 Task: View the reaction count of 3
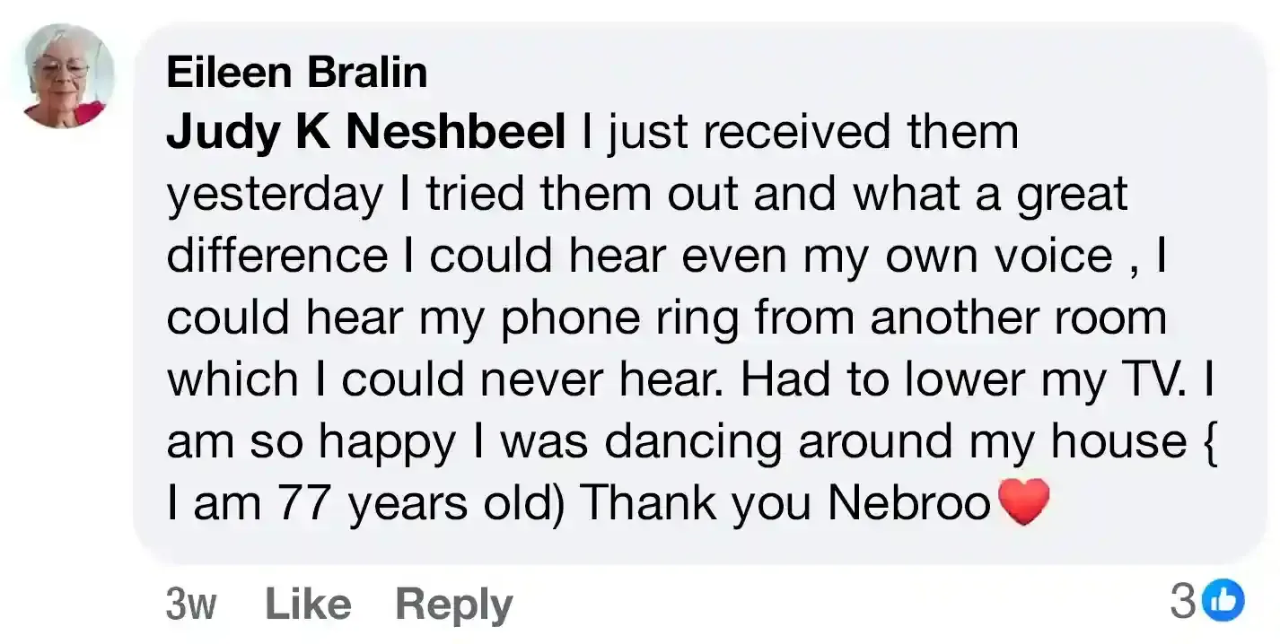click(x=1182, y=601)
